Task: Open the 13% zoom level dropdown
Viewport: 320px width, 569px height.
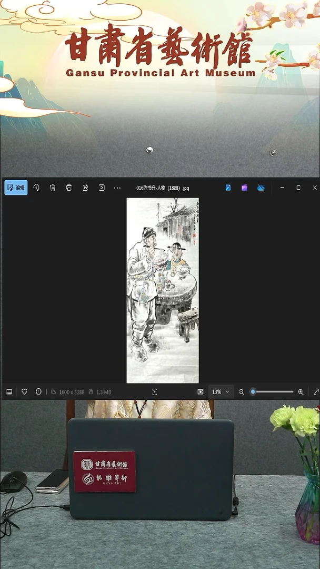Action: coord(221,392)
